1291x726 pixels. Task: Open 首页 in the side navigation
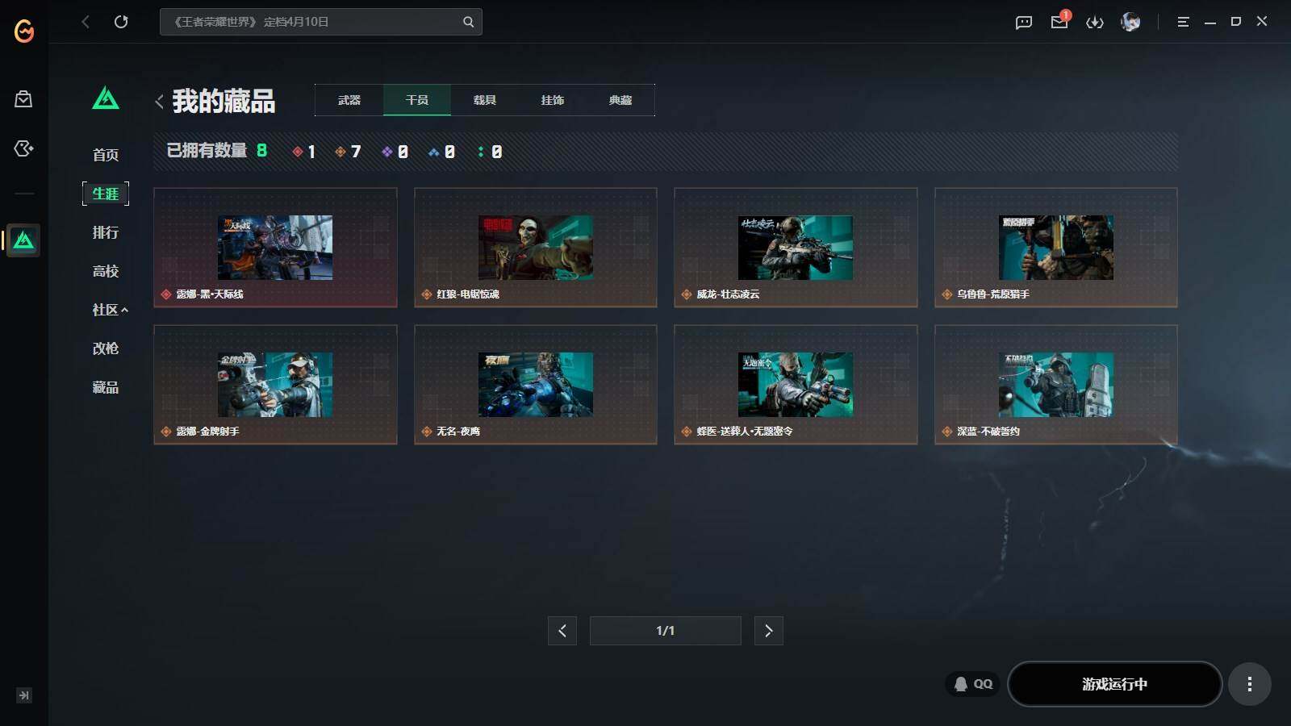(106, 155)
